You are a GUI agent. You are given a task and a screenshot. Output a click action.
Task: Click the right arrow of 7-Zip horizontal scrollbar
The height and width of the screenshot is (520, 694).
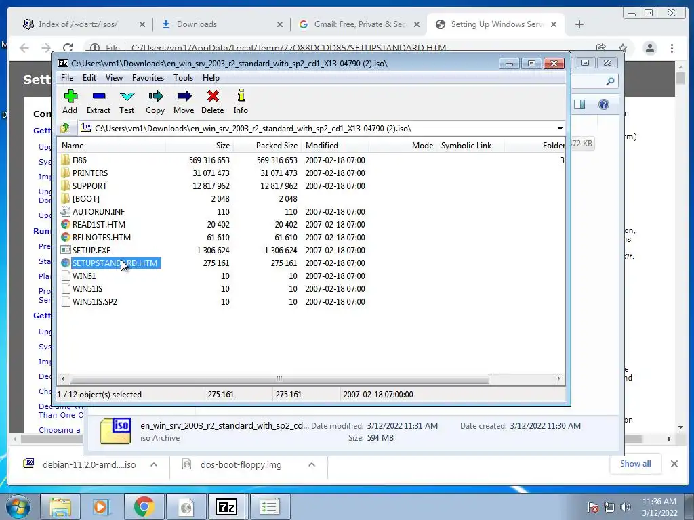coord(558,378)
